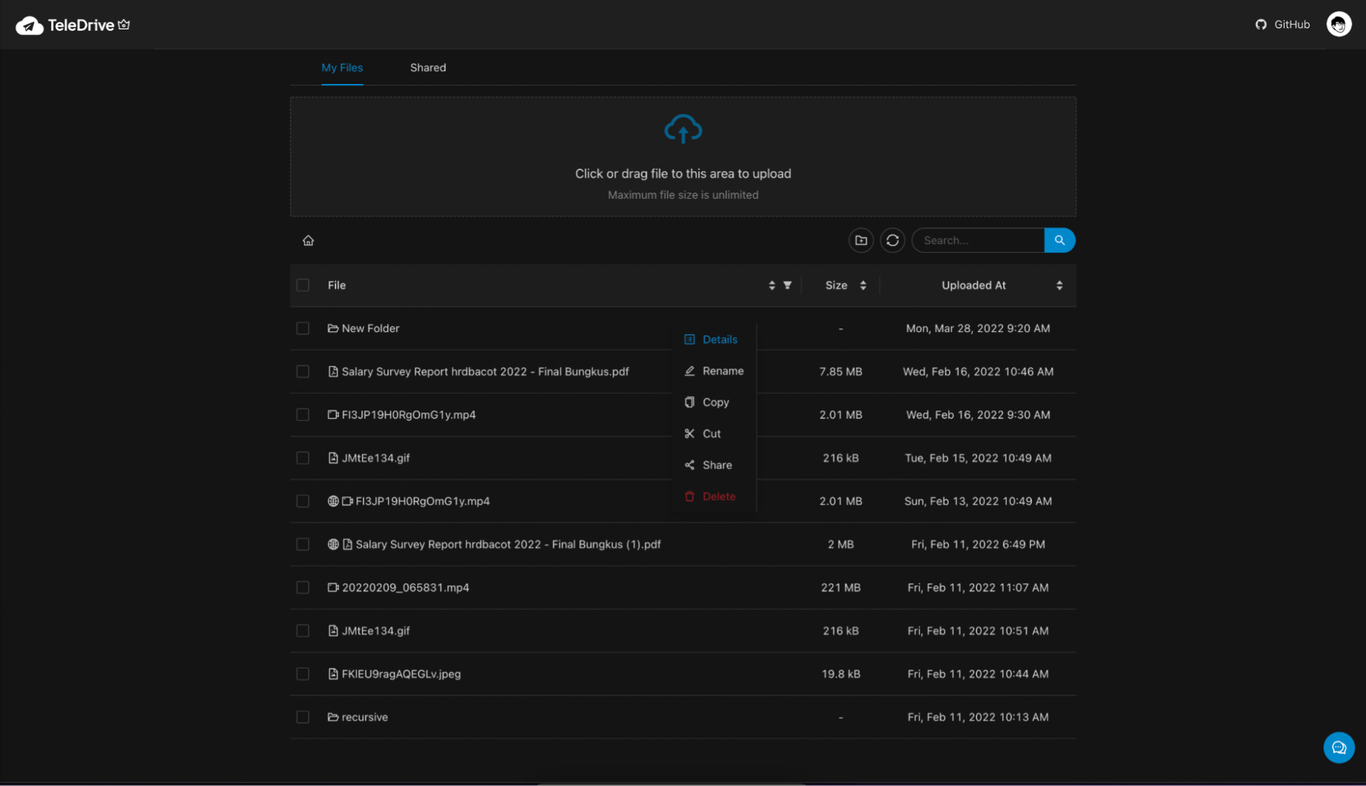Switch to the Shared tab

click(x=428, y=67)
